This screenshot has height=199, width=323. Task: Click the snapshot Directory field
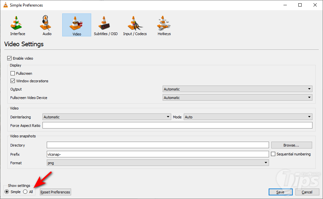158,145
